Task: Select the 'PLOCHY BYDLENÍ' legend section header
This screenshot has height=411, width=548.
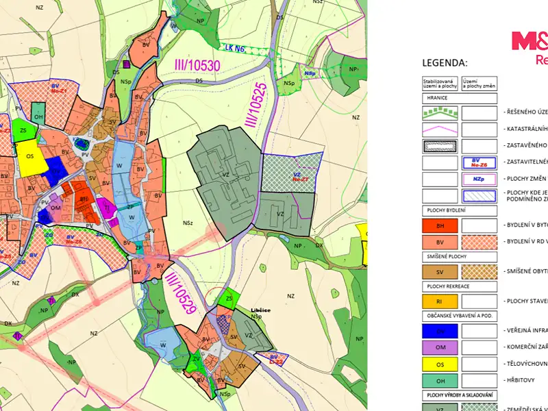Action: tap(460, 211)
